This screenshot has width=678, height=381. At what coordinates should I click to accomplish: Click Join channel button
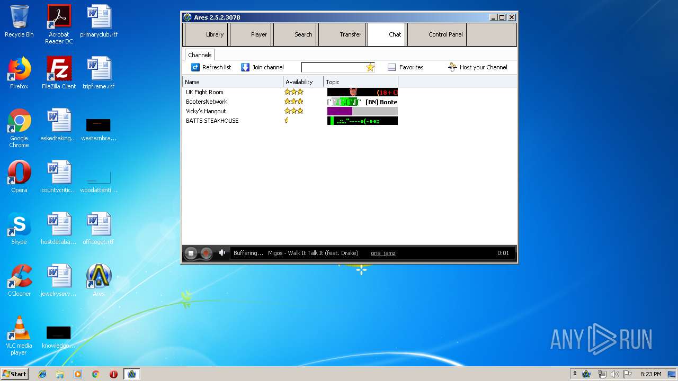[262, 67]
